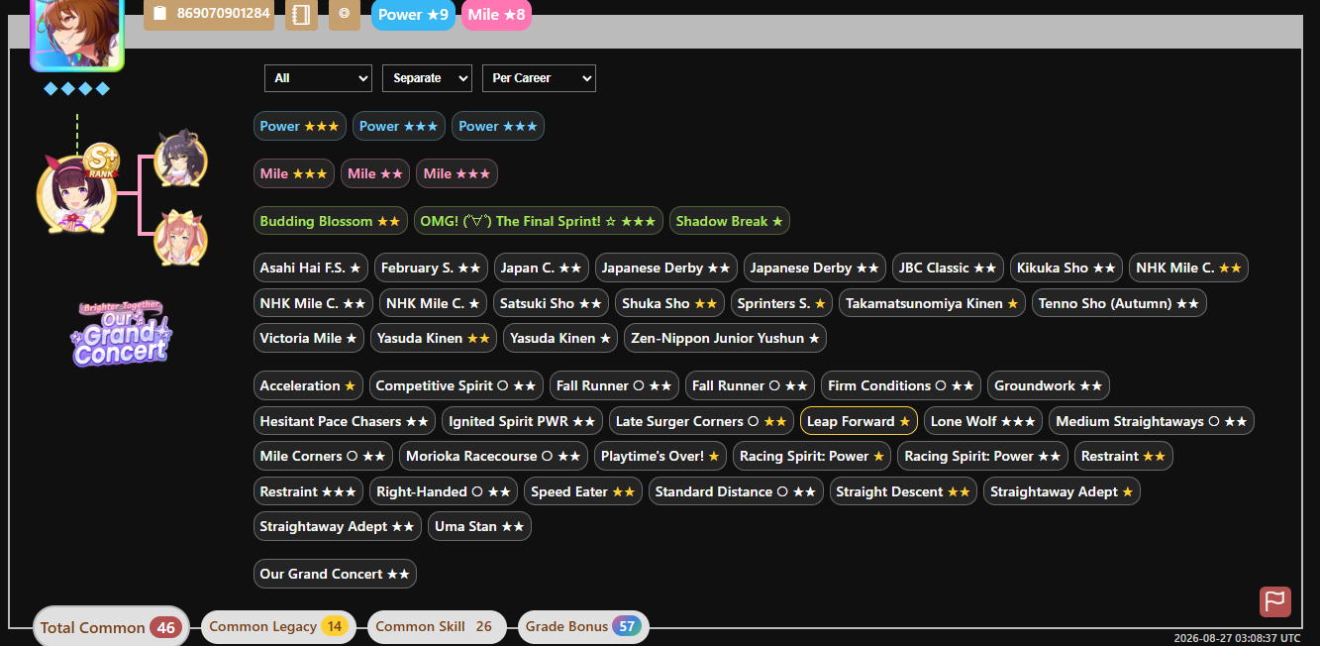
Task: Copy trainer ID 869070901284 via clipboard button
Action: pos(209,14)
